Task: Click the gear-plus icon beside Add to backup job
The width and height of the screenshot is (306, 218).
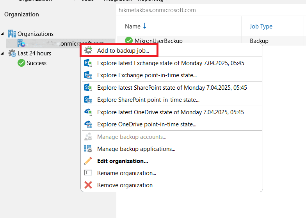Action: (88, 50)
